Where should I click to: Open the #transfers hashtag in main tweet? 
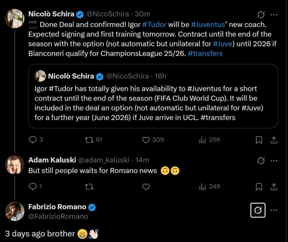[205, 53]
